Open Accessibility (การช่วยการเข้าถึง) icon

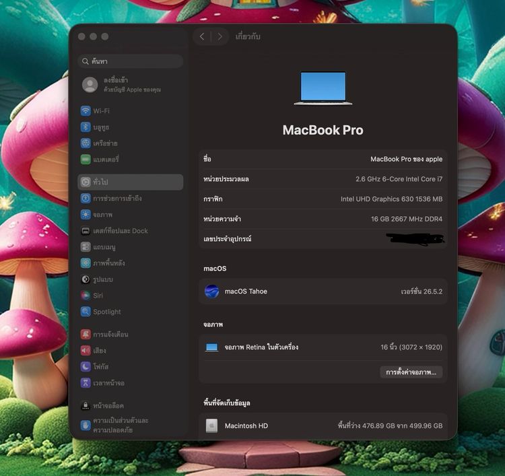86,198
